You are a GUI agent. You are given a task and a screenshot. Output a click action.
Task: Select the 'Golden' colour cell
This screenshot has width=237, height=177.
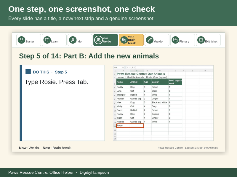coord(160,114)
